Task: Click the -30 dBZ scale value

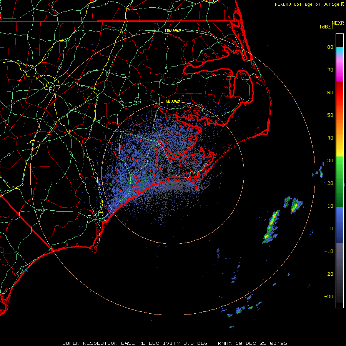Action: (x=329, y=296)
